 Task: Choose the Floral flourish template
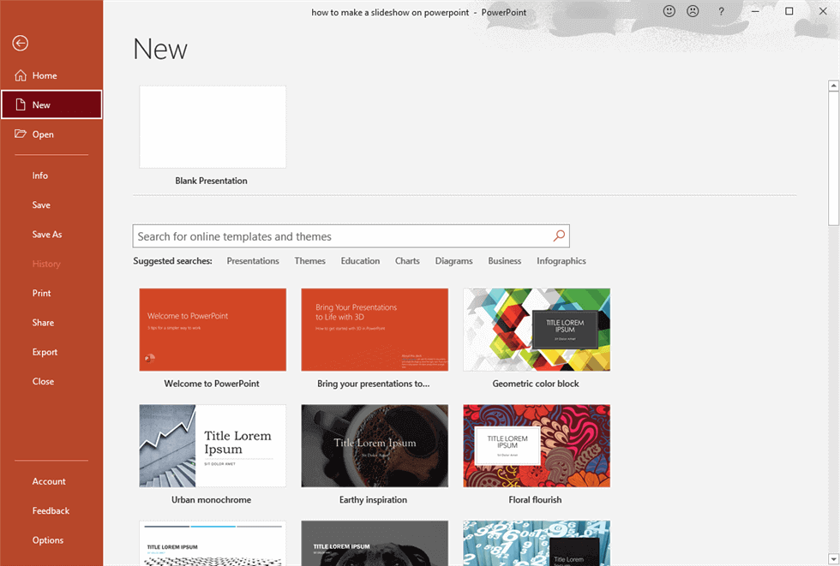[x=537, y=445]
